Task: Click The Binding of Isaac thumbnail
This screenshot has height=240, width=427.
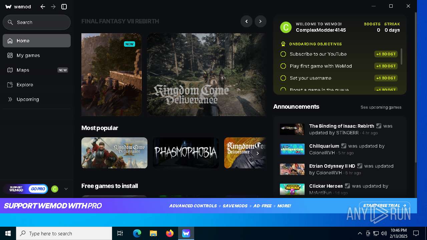Action: tap(292, 129)
